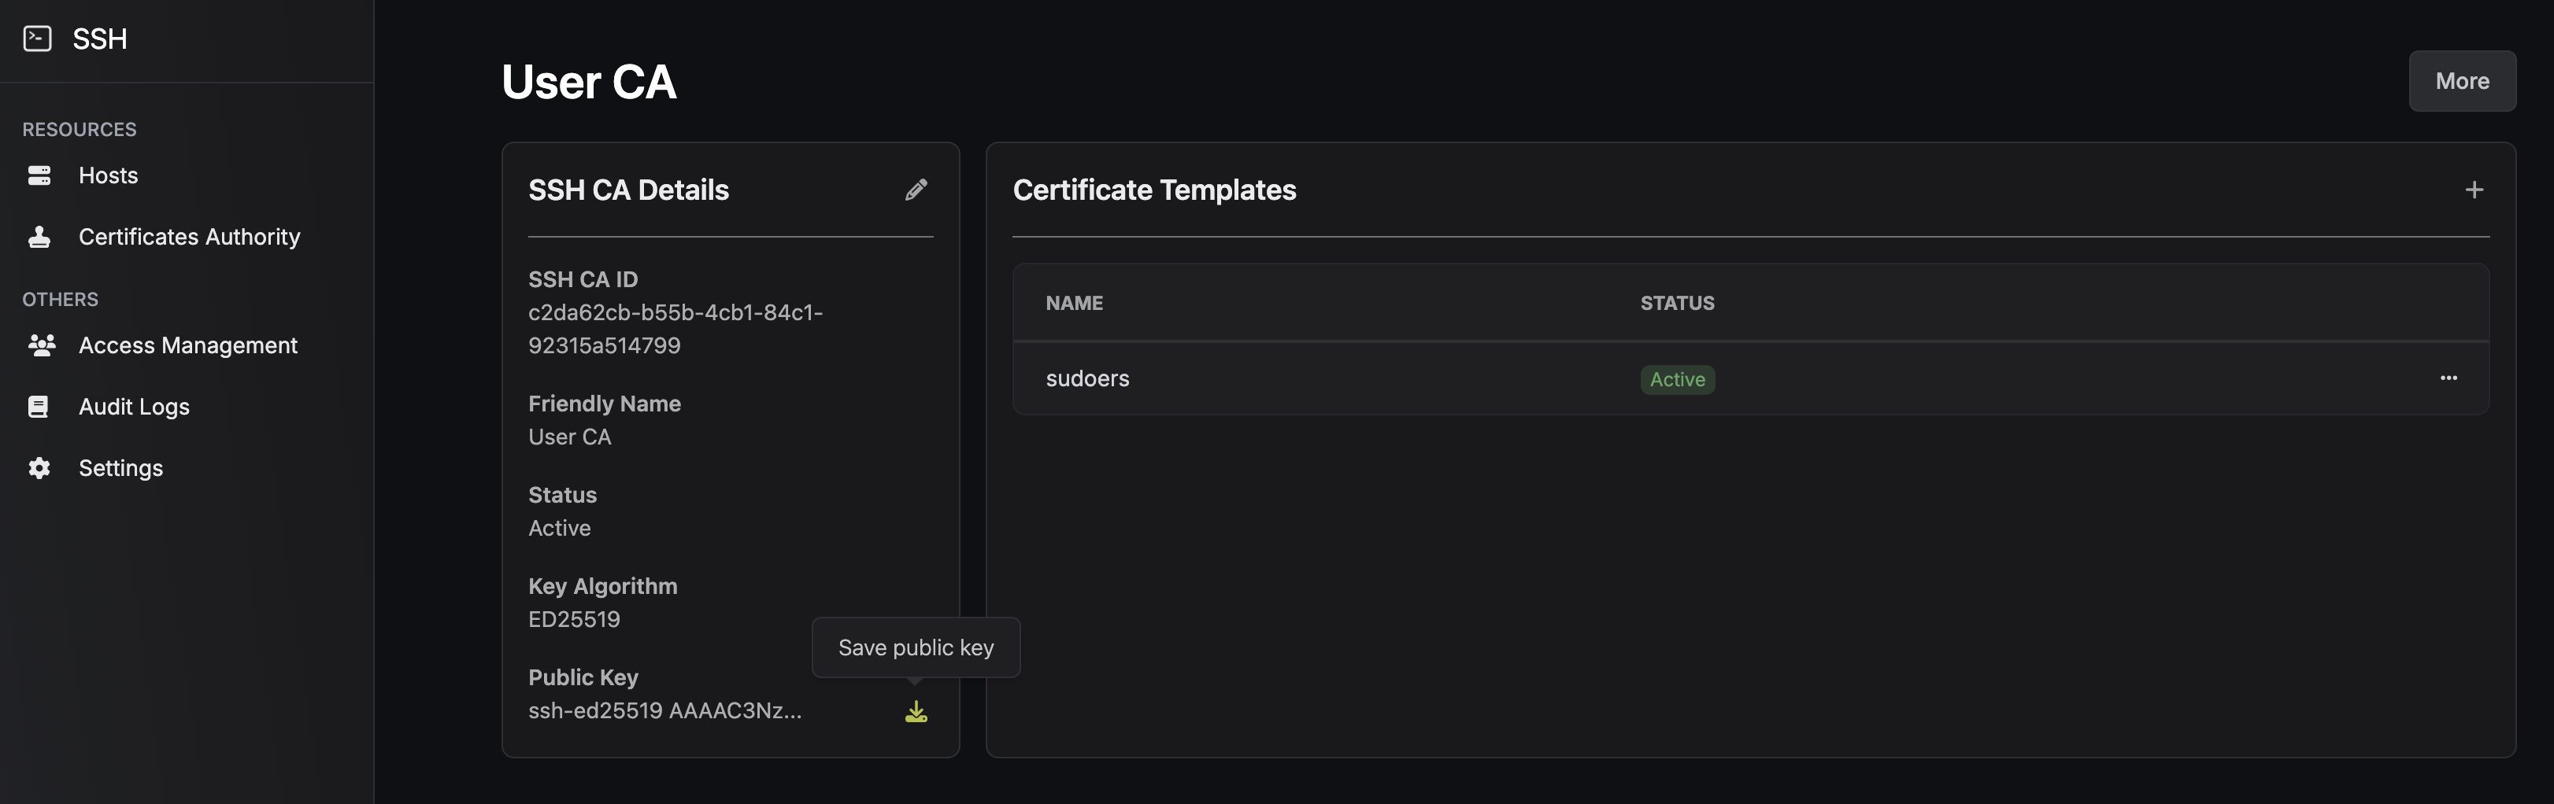The width and height of the screenshot is (2554, 804).
Task: Click the Active value under Status
Action: point(559,529)
